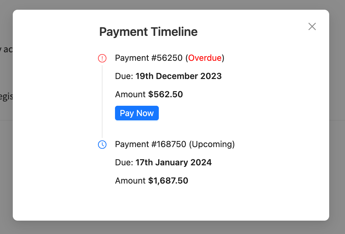Viewport: 345px width, 234px height.
Task: Select the Payment Timeline heading
Action: [148, 32]
